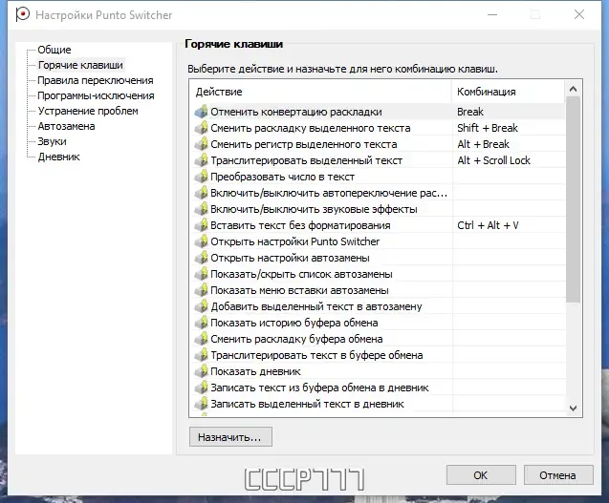Screen dimensions: 609x503
Task: Select row Сменить раскладку буфера обмена
Action: click(378, 339)
